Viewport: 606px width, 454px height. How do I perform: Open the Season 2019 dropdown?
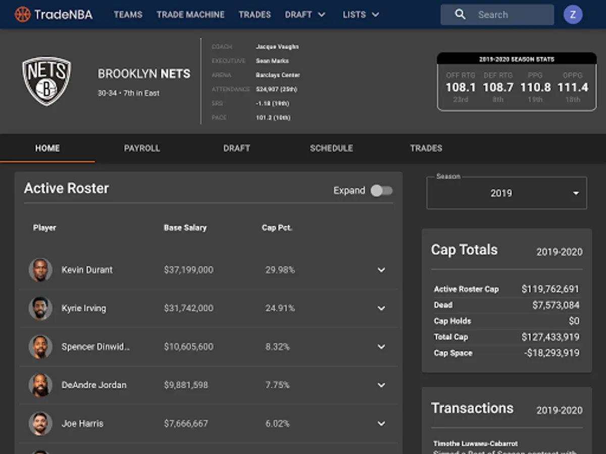click(507, 193)
